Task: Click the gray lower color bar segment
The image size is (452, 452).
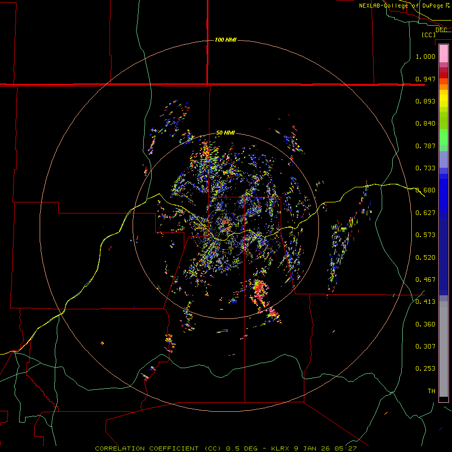Action: coord(443,349)
